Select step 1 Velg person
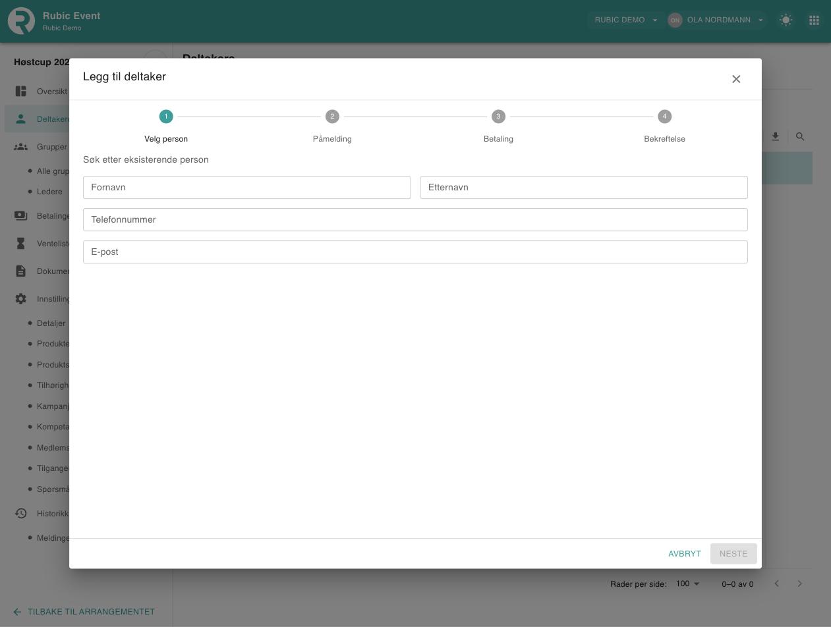This screenshot has width=831, height=627. pos(166,126)
